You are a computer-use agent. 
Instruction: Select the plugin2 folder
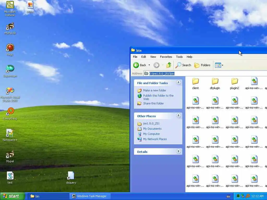click(234, 84)
